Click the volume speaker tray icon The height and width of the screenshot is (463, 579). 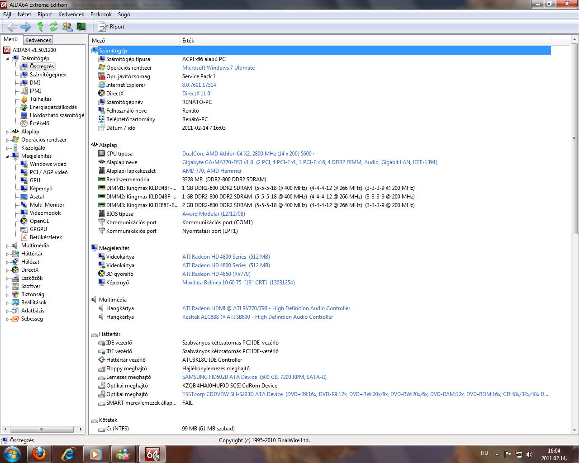pos(530,454)
